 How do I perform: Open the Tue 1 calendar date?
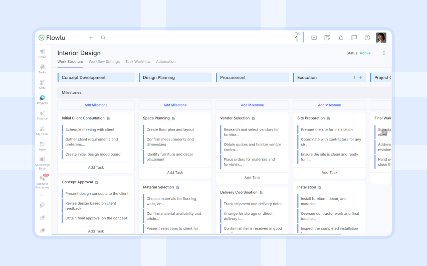click(297, 38)
